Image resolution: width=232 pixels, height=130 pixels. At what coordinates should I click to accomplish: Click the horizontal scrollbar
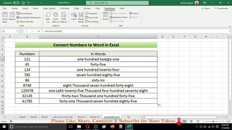tap(181, 117)
